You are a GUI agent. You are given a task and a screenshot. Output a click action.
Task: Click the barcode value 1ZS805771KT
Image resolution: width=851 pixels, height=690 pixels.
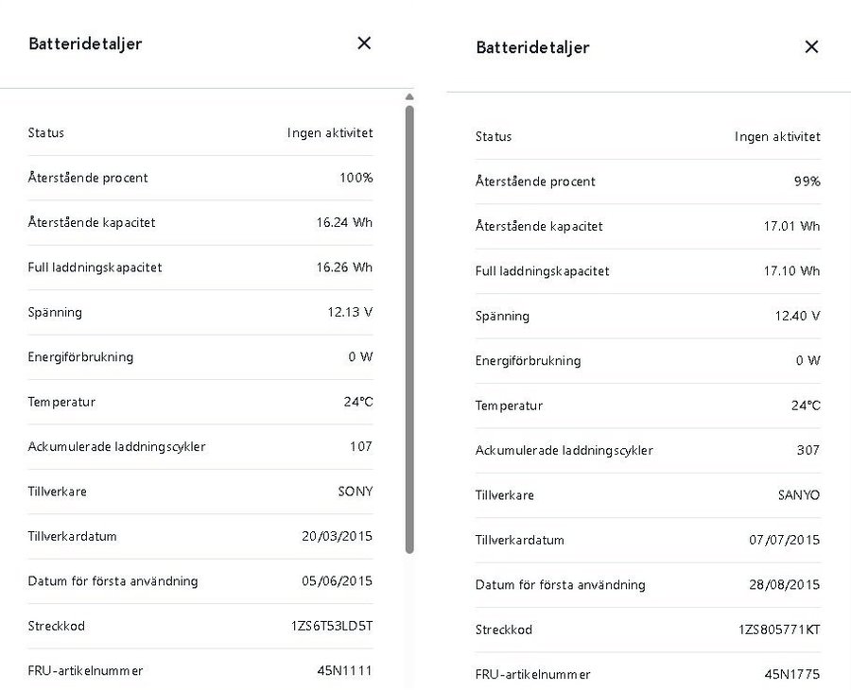(779, 630)
